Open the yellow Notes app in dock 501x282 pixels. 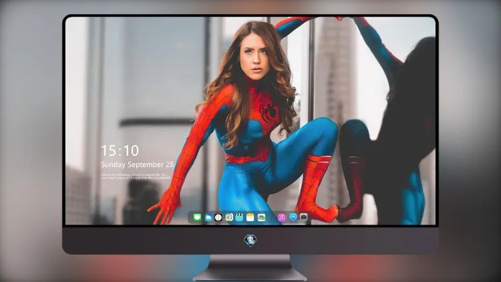pyautogui.click(x=251, y=217)
